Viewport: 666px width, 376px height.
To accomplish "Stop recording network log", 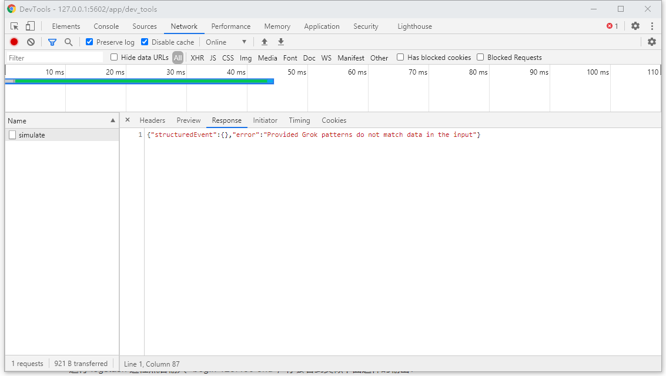I will [14, 42].
